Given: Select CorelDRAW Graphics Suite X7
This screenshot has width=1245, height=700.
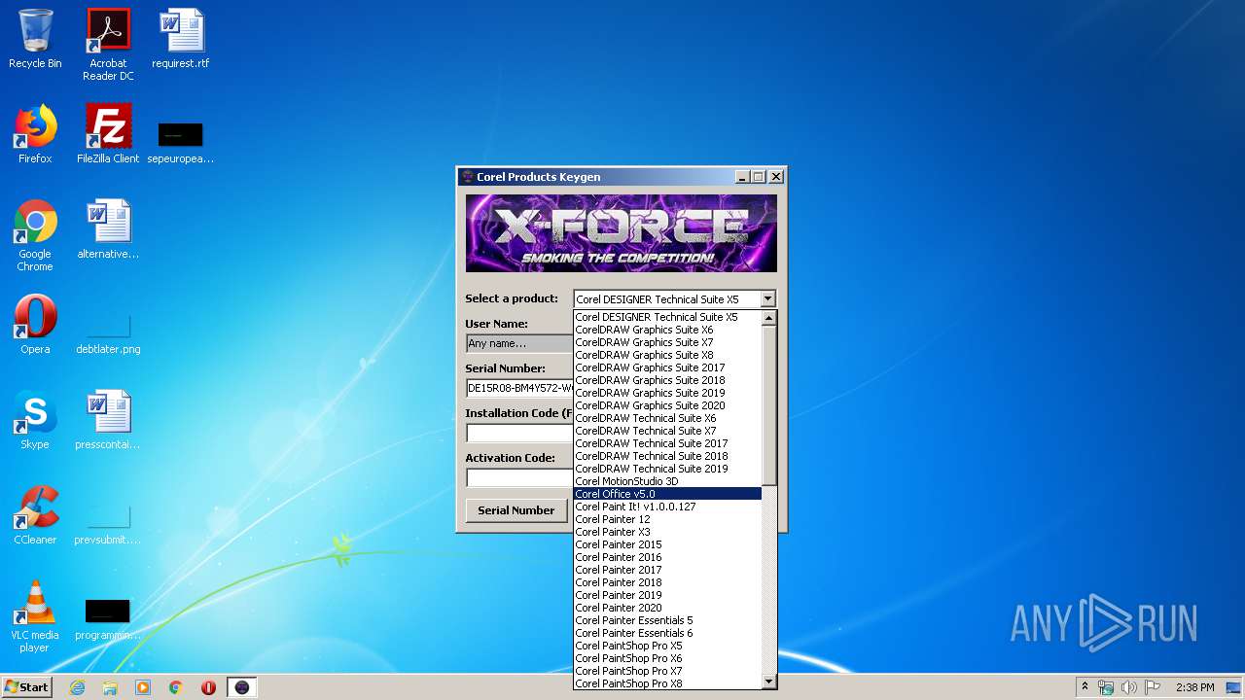Looking at the screenshot, I should (x=667, y=342).
